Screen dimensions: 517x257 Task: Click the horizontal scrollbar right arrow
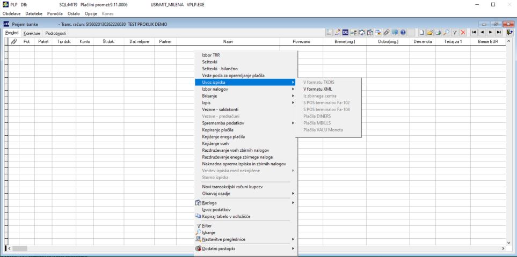[503, 248]
